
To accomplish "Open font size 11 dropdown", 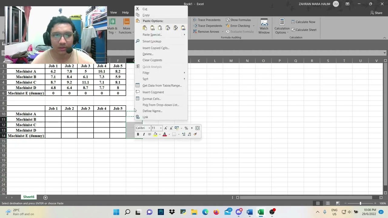I will click(161, 128).
